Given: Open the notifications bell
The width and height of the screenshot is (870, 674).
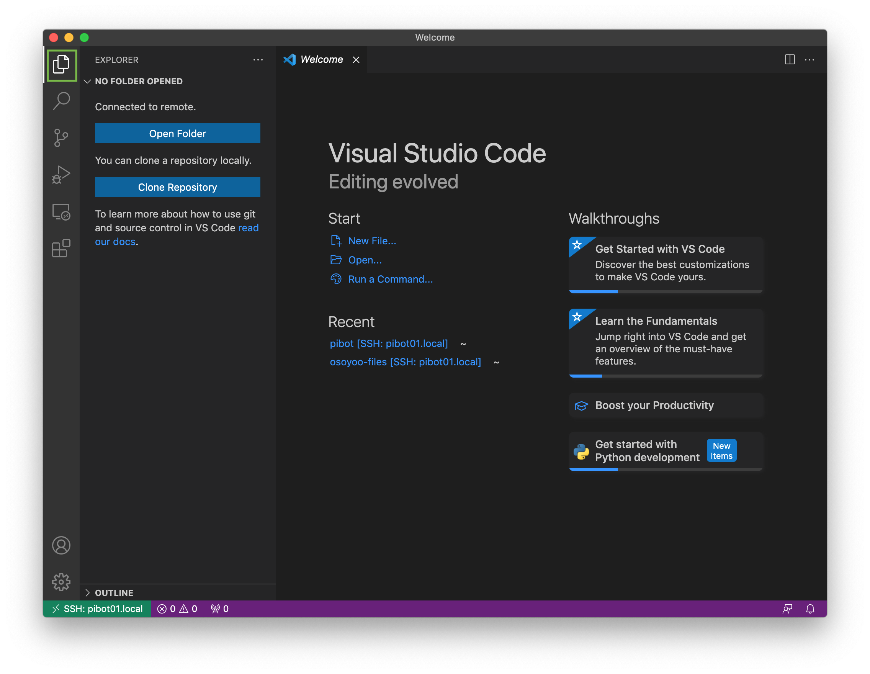Looking at the screenshot, I should click(x=810, y=609).
